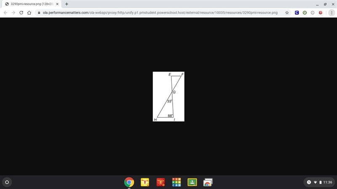Viewport: 337px width, 189px height.
Task: Launch Tinkercad from the shelf
Action: click(x=177, y=182)
